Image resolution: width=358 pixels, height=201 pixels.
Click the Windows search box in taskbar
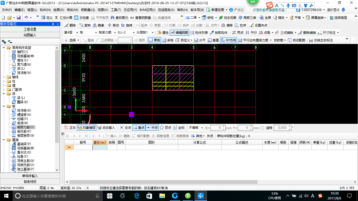(x=57, y=196)
